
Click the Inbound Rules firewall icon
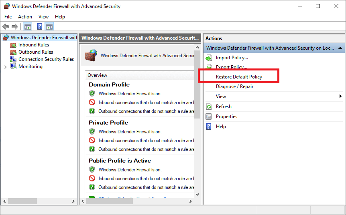[x=13, y=45]
